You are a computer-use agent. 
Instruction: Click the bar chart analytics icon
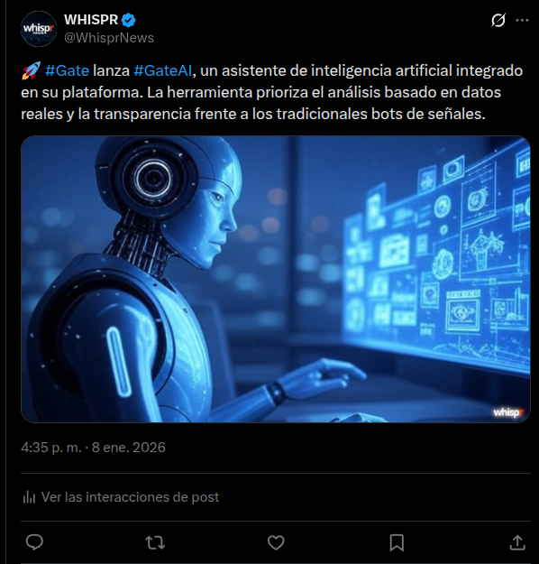[29, 497]
